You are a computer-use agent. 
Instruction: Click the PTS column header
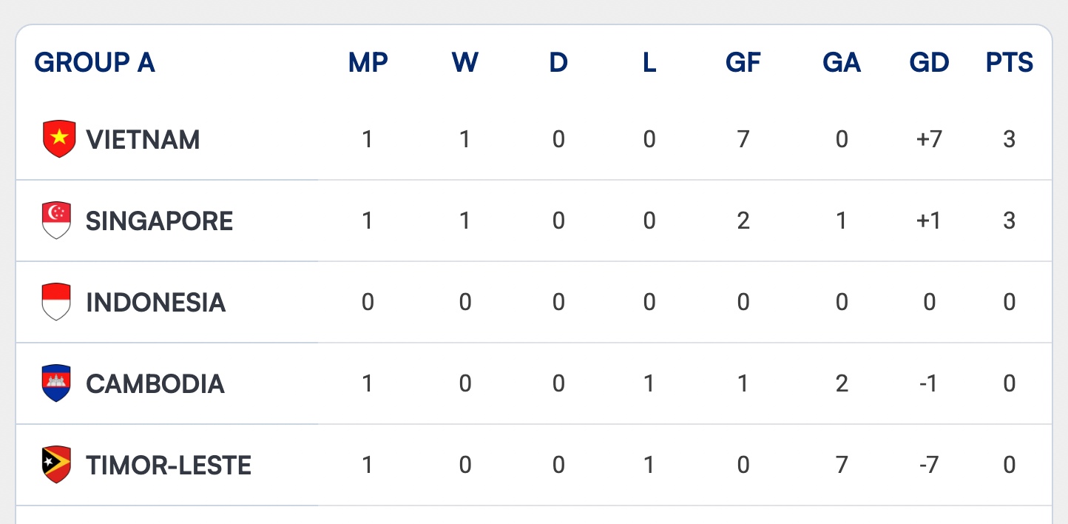coord(1010,63)
